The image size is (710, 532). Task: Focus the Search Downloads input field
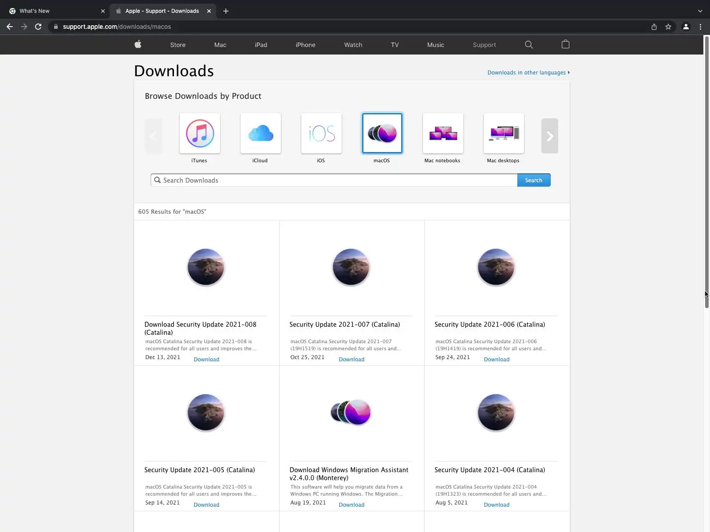pyautogui.click(x=334, y=180)
